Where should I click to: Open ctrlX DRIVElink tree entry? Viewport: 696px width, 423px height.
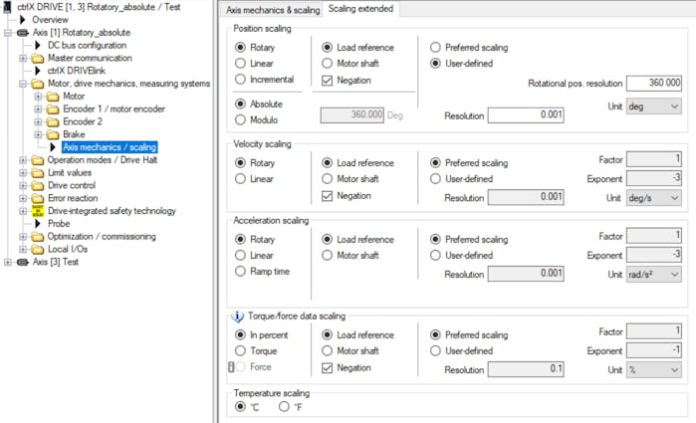[77, 71]
